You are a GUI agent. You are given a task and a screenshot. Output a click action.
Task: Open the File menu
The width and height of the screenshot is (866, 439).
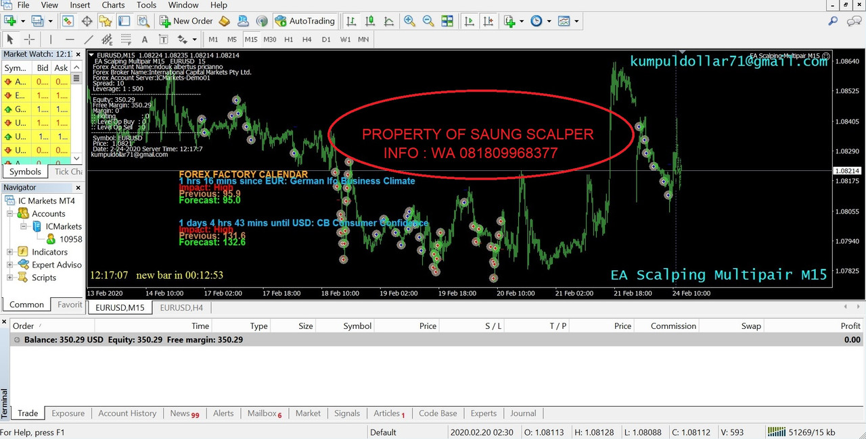(23, 5)
